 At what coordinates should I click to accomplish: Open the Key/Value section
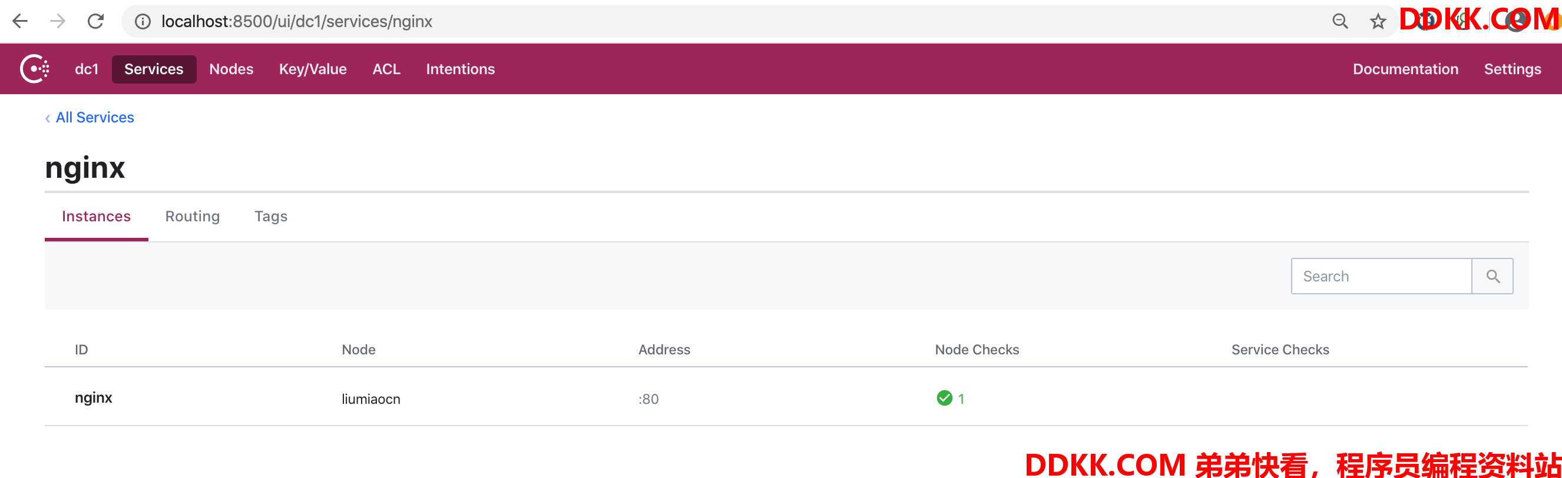312,69
